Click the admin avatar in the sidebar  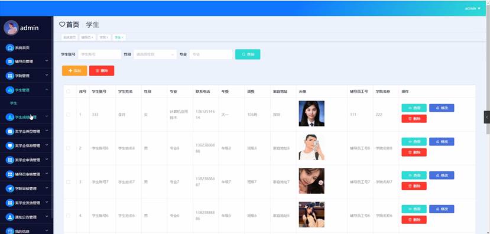[11, 28]
